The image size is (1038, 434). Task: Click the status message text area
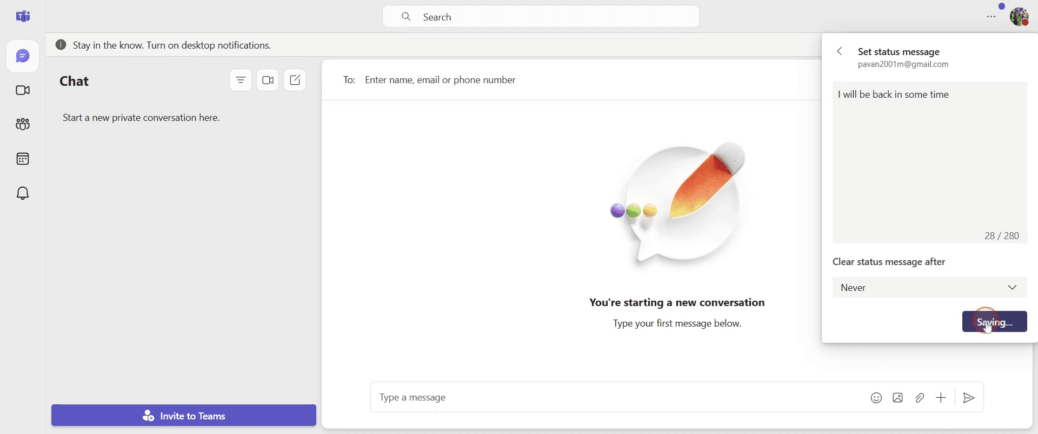[x=929, y=162]
